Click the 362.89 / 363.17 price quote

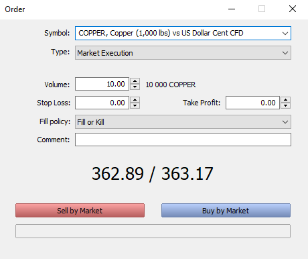pyautogui.click(x=153, y=174)
